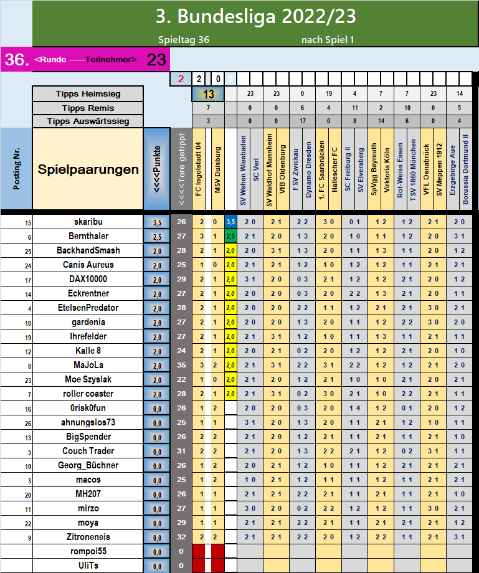Click the '3. Bundesliga 2022/23' title
The width and height of the screenshot is (479, 573).
click(256, 16)
